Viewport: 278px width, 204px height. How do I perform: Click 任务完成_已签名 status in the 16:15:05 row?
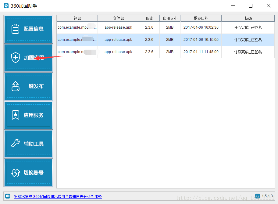(x=248, y=40)
